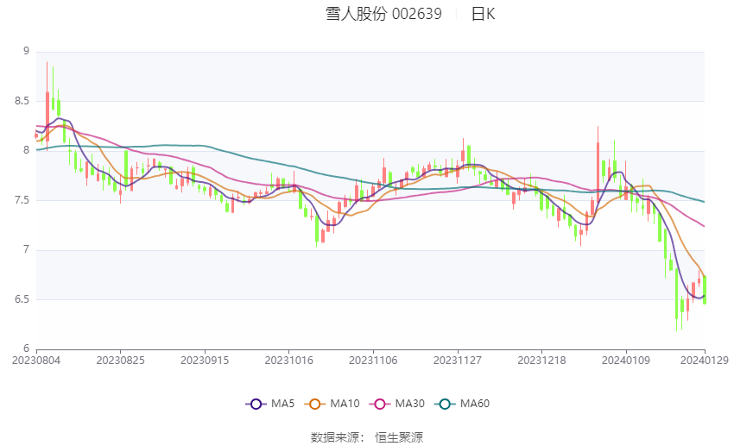Click the 8.5 price axis label
734x446 pixels.
coord(21,101)
